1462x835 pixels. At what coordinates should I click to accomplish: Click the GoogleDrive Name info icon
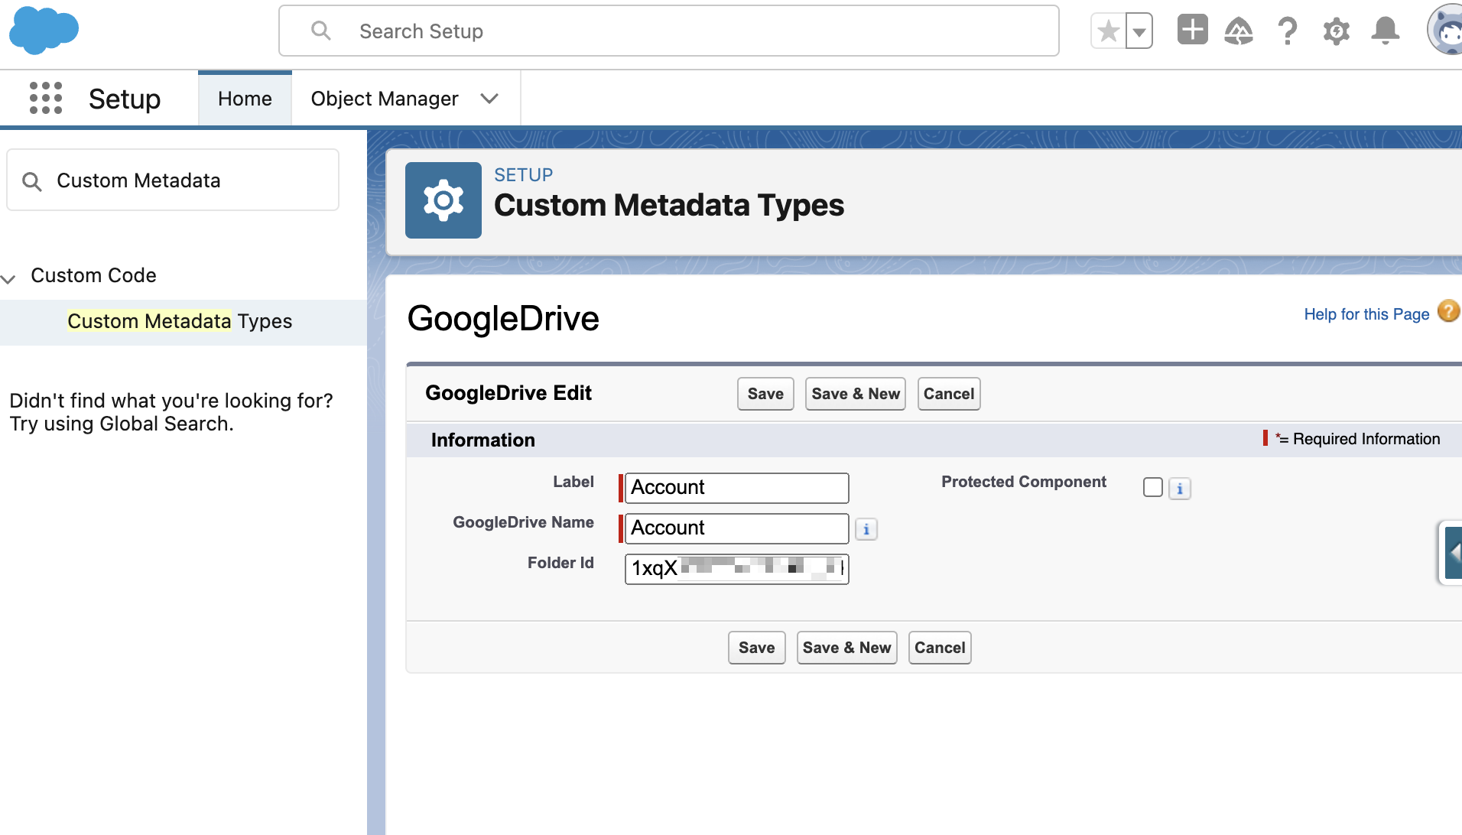pyautogui.click(x=866, y=529)
